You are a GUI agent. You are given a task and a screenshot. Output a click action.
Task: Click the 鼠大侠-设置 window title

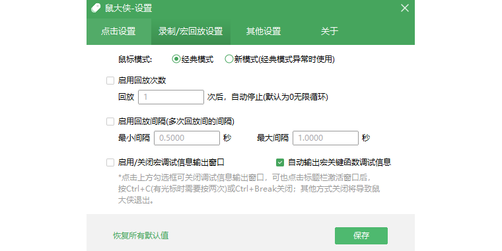pyautogui.click(x=128, y=9)
